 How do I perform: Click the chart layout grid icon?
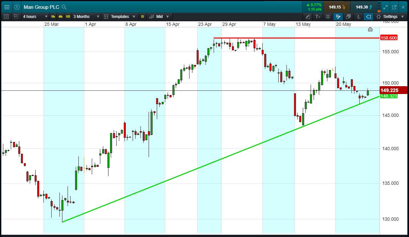[16, 17]
